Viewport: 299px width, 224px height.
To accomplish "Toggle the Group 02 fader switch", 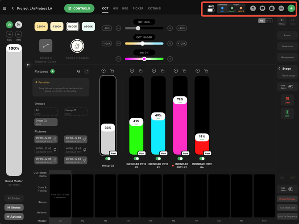I will click(108, 158).
